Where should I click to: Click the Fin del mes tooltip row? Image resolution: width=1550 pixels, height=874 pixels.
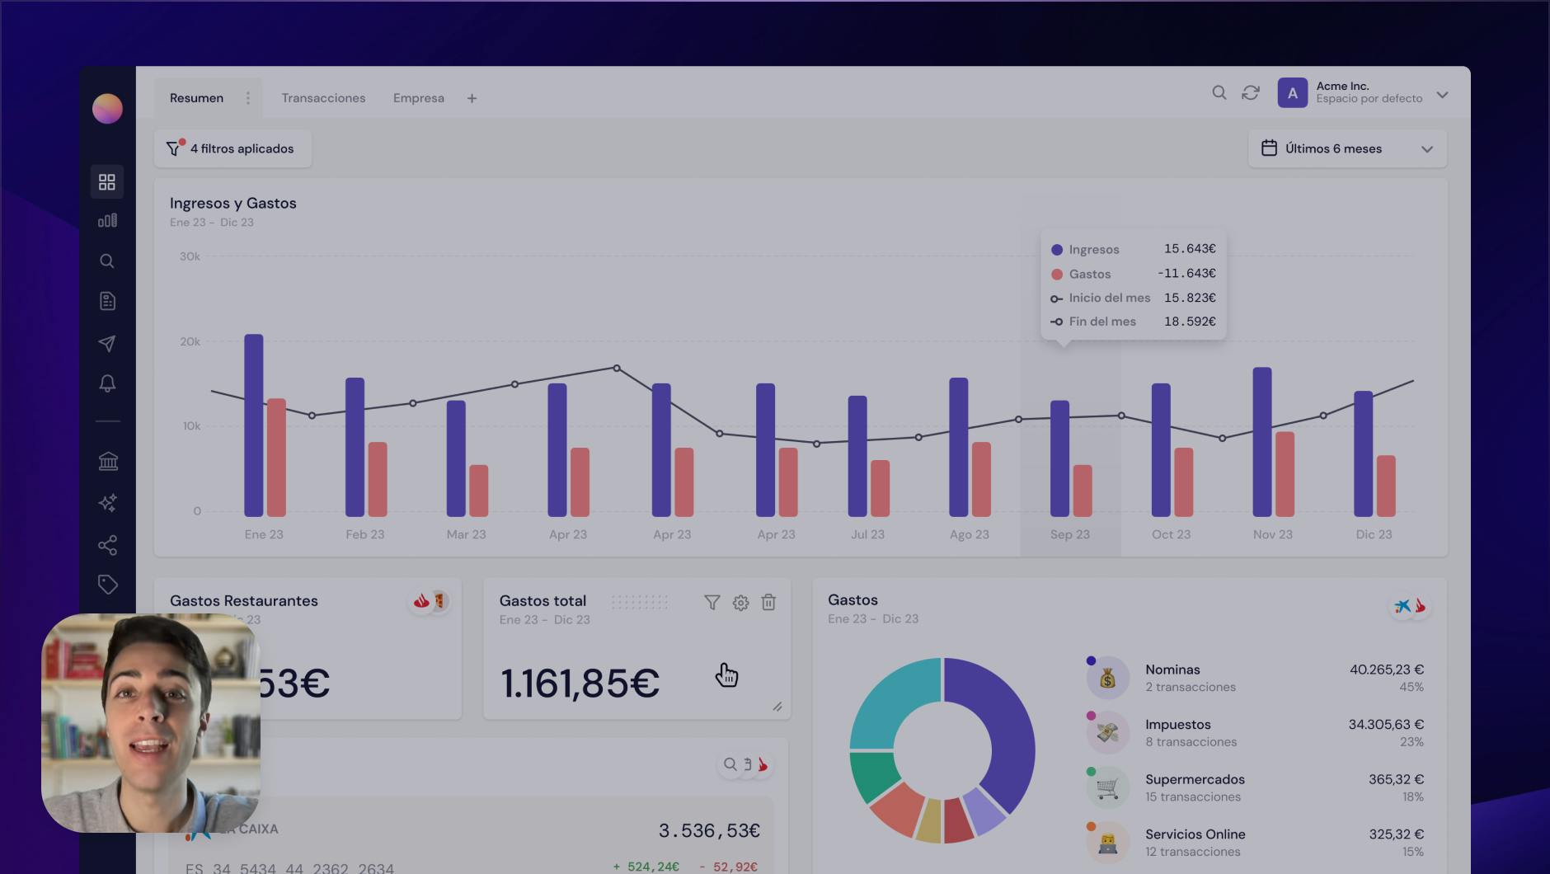click(x=1133, y=322)
